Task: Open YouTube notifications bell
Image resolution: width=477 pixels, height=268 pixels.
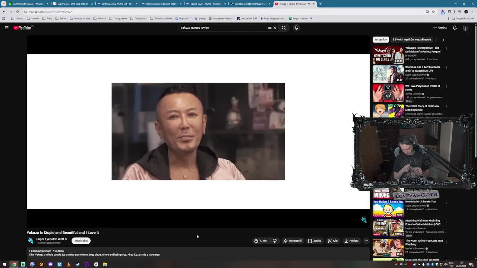Action: 455,28
